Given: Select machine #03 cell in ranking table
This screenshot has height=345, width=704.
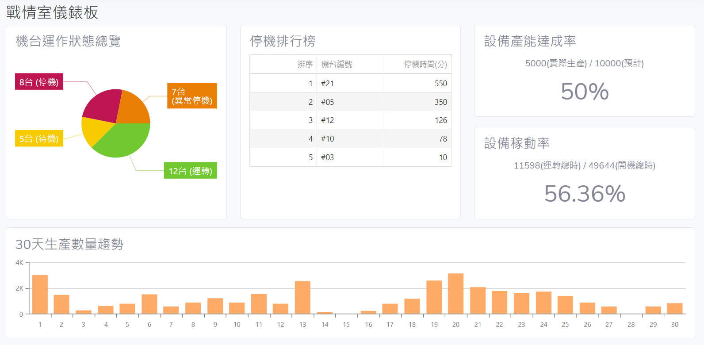Looking at the screenshot, I should 350,157.
